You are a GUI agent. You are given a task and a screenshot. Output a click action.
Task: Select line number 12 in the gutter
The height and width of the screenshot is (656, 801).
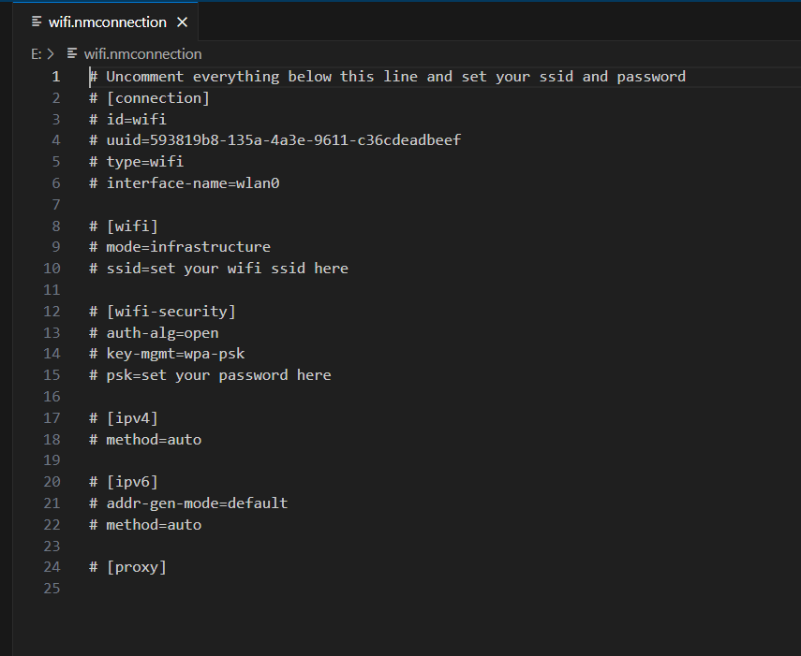click(x=52, y=312)
